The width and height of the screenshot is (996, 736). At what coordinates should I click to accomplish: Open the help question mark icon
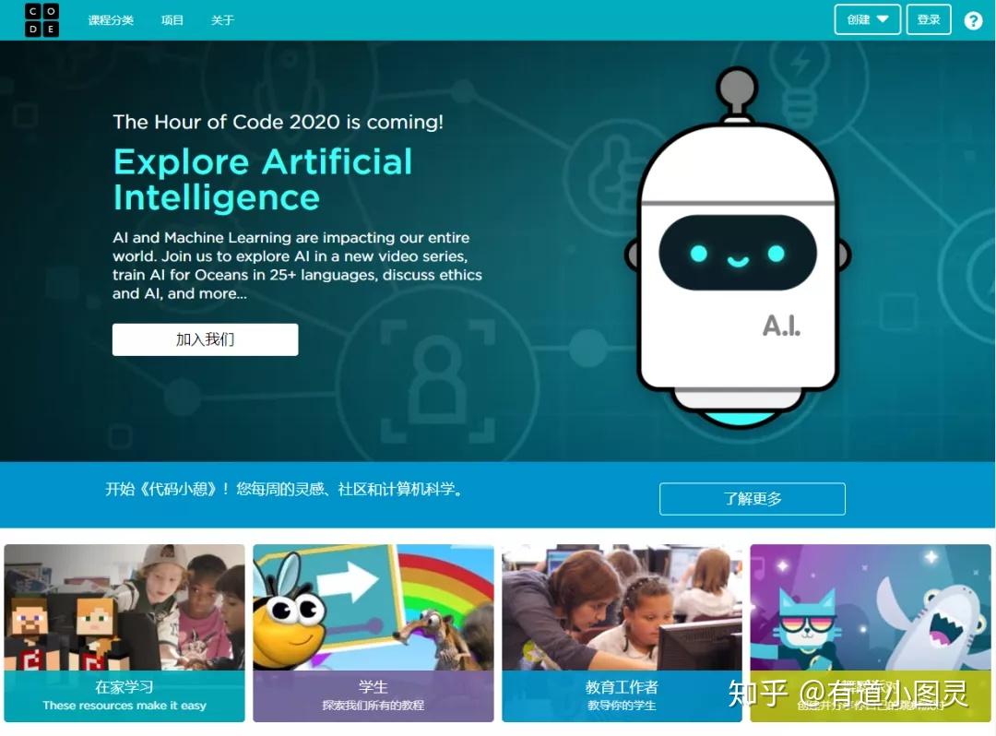tap(973, 21)
